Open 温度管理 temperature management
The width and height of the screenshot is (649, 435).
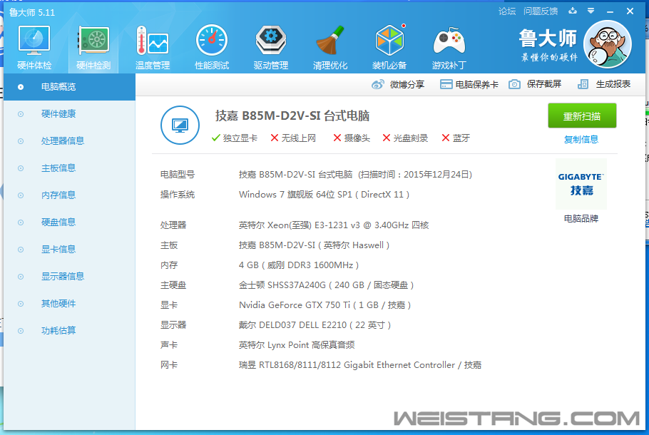[153, 47]
